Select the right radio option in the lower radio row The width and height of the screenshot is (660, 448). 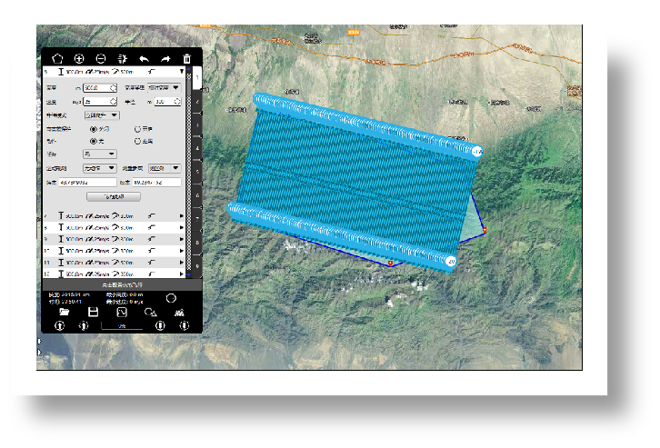138,141
